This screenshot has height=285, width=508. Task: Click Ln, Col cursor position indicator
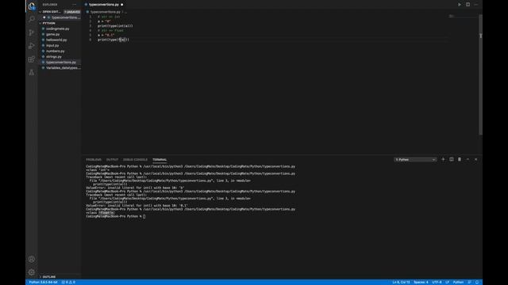click(x=401, y=282)
